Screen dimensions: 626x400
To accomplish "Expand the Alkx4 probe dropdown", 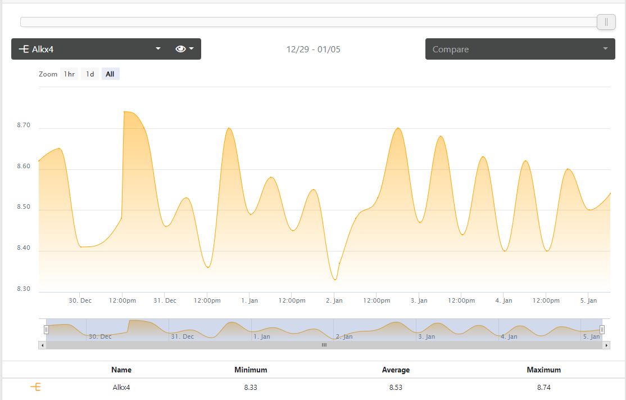I will click(x=158, y=49).
